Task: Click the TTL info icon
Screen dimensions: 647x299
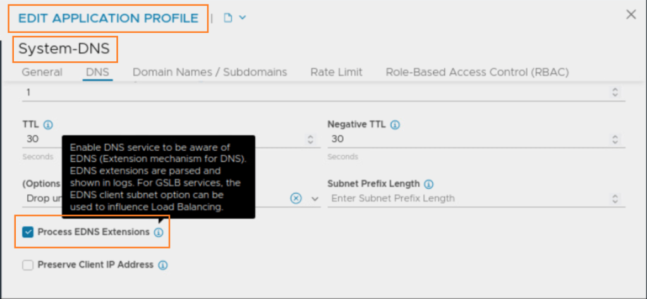Action: (49, 125)
